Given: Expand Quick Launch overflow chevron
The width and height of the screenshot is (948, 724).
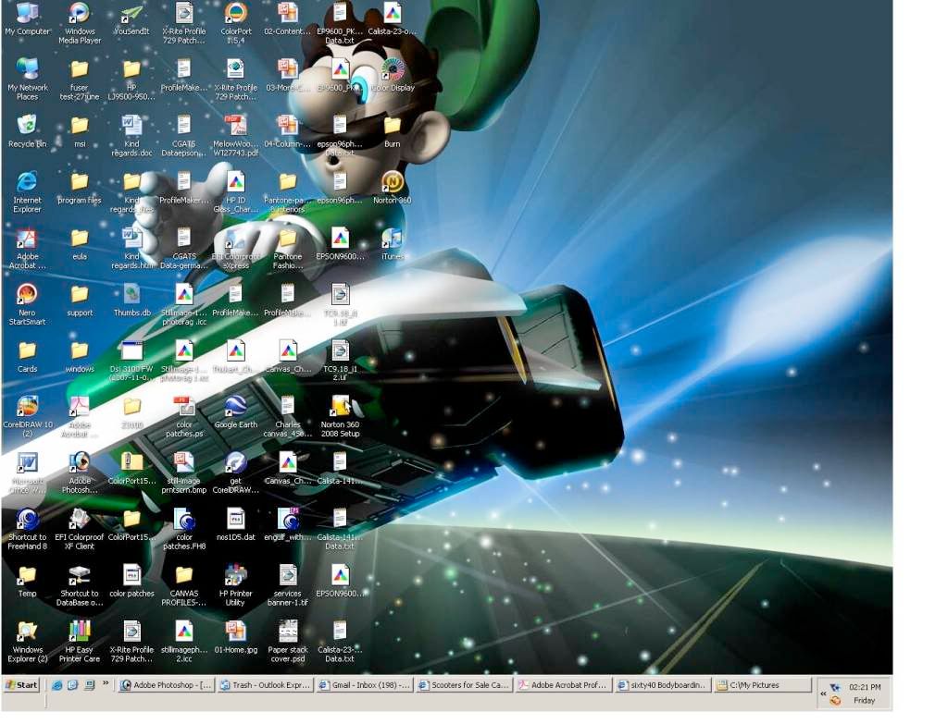Looking at the screenshot, I should [106, 683].
